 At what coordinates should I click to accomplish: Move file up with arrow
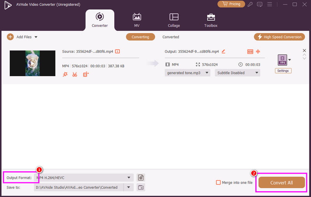(304, 55)
